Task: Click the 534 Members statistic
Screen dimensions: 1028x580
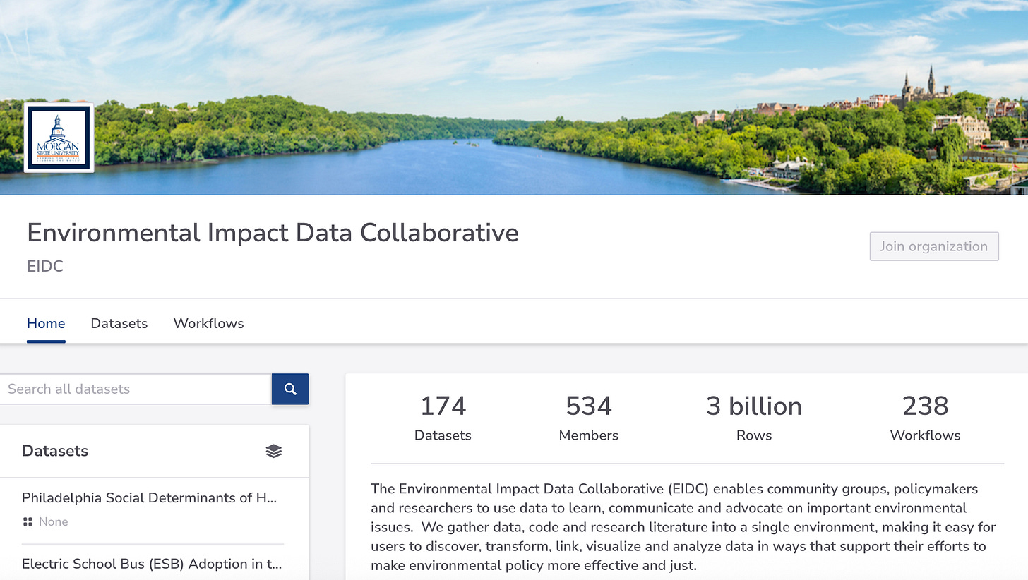Action: click(588, 417)
